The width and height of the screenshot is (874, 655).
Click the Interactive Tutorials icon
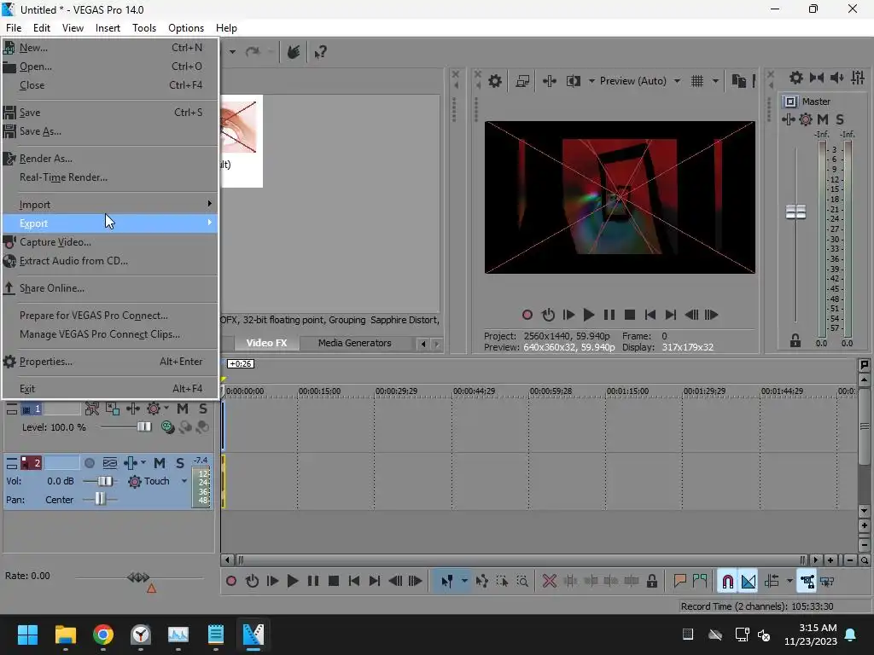294,52
